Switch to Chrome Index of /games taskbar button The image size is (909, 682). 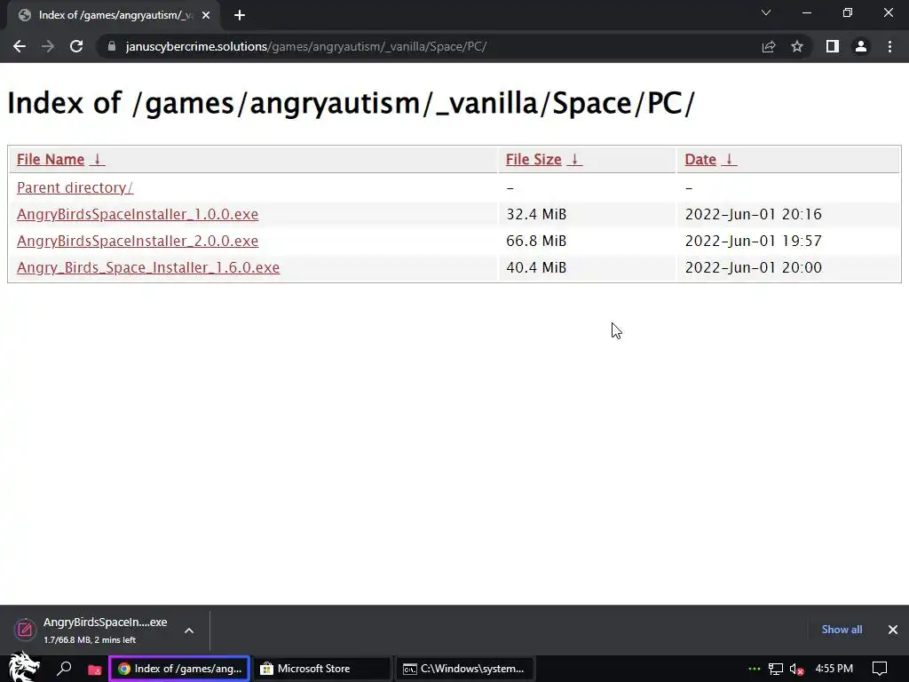coord(179,669)
